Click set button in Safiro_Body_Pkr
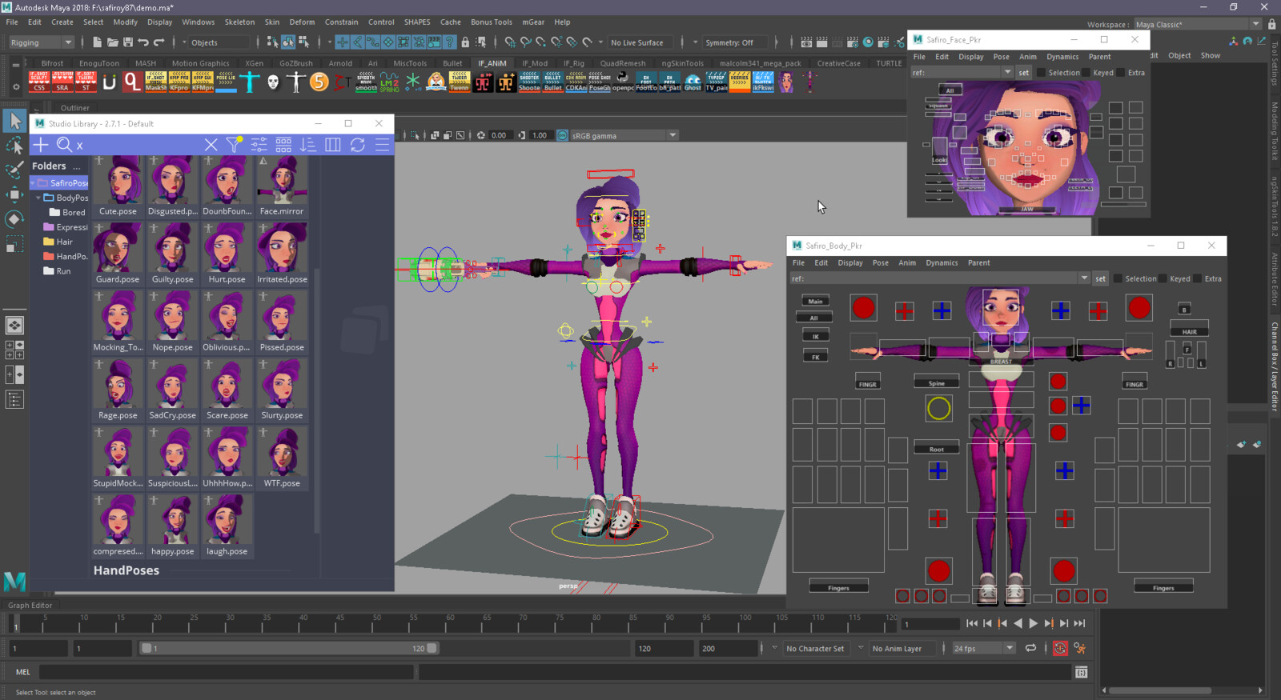Image resolution: width=1281 pixels, height=700 pixels. click(x=1100, y=278)
